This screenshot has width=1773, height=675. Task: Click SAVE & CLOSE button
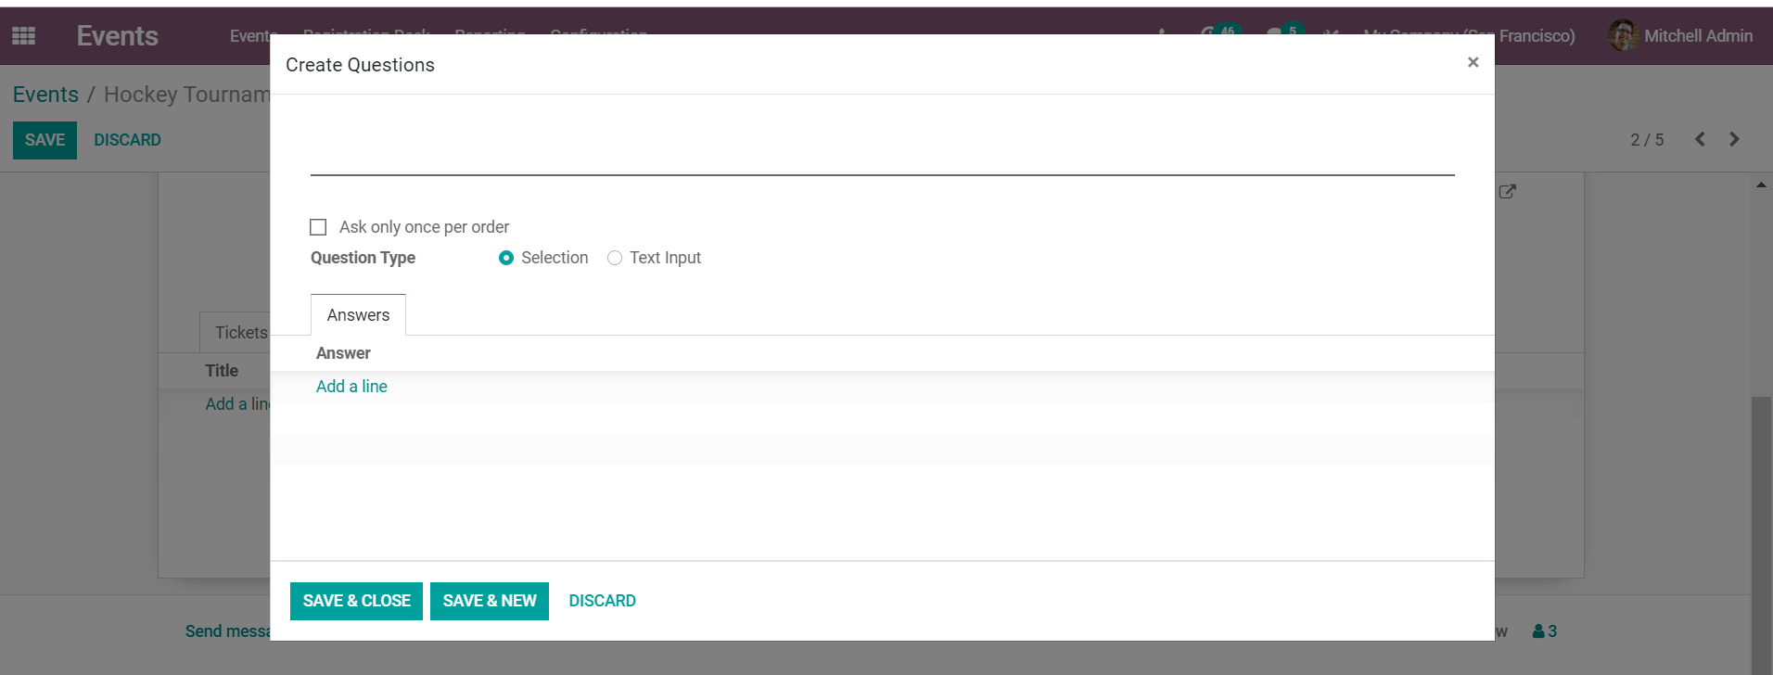(356, 601)
